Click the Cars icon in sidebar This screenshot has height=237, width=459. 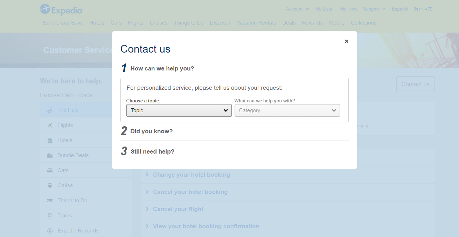coord(50,170)
